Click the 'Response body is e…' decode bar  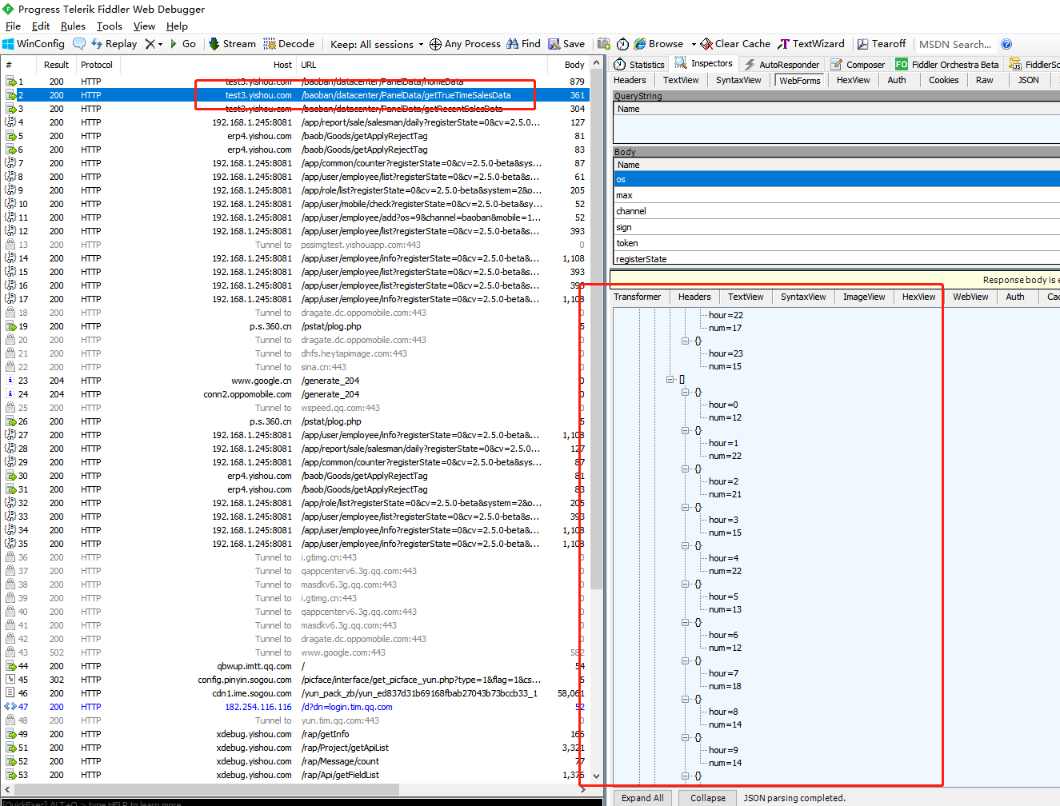coord(835,280)
